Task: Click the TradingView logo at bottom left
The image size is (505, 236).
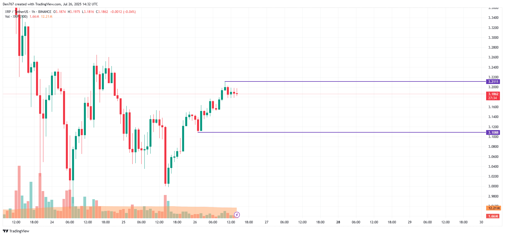Action: (x=16, y=231)
